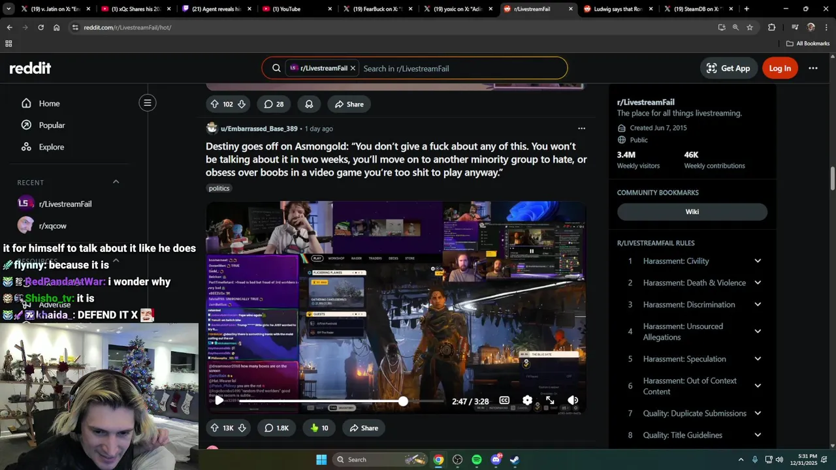Share the upper post with 102 votes
836x470 pixels.
349,104
